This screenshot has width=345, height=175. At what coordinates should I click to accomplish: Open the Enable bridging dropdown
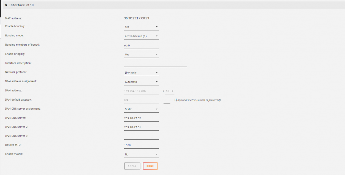pos(141,55)
